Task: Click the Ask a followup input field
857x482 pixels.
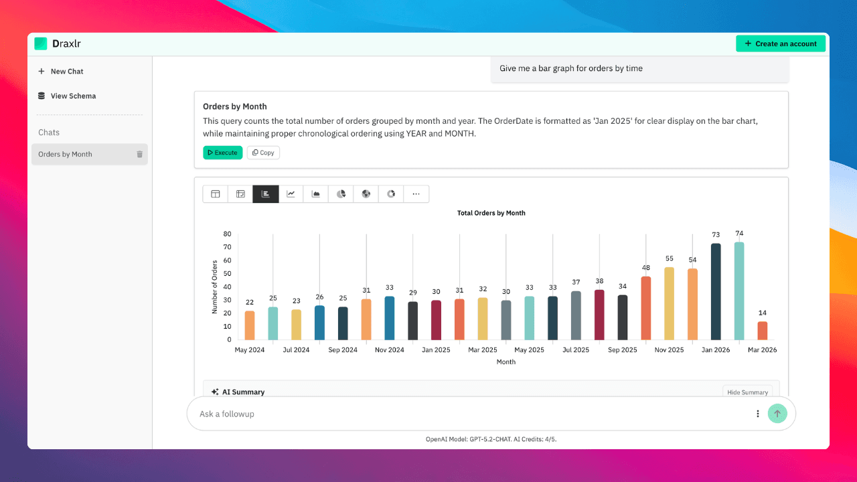Action: (x=469, y=414)
